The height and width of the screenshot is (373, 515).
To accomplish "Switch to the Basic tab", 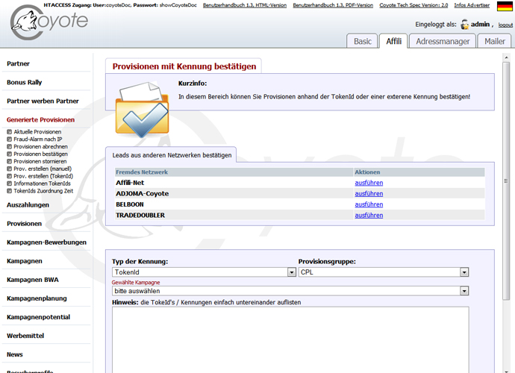I will [x=363, y=41].
